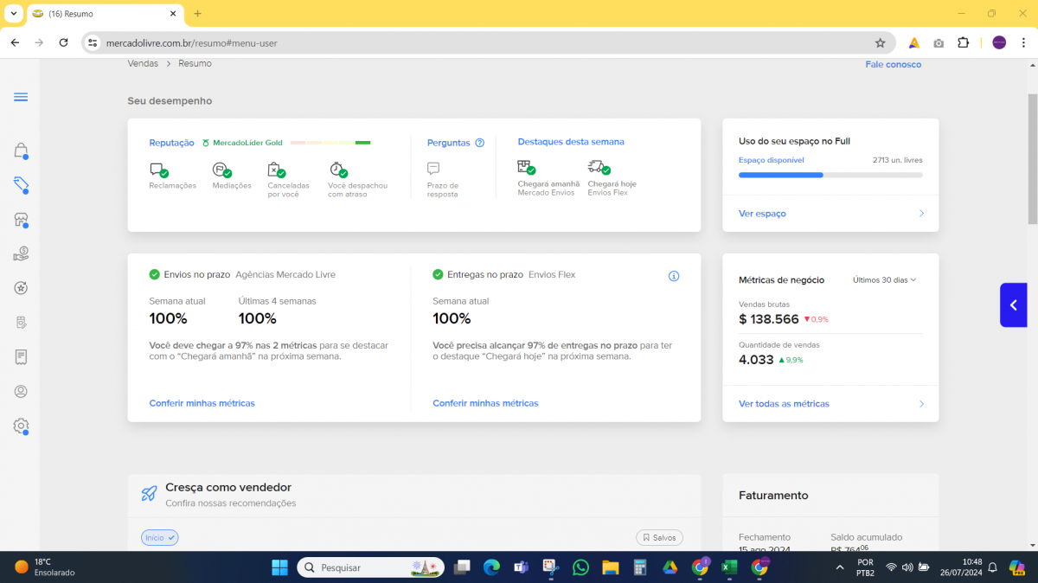Click the help icon beside Perguntas
Viewport: 1038px width, 583px height.
click(x=480, y=143)
